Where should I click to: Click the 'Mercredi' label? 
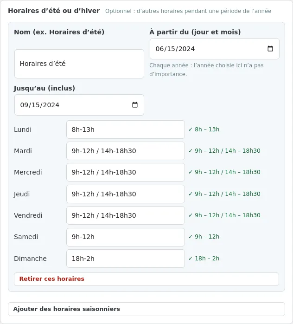tap(28, 172)
